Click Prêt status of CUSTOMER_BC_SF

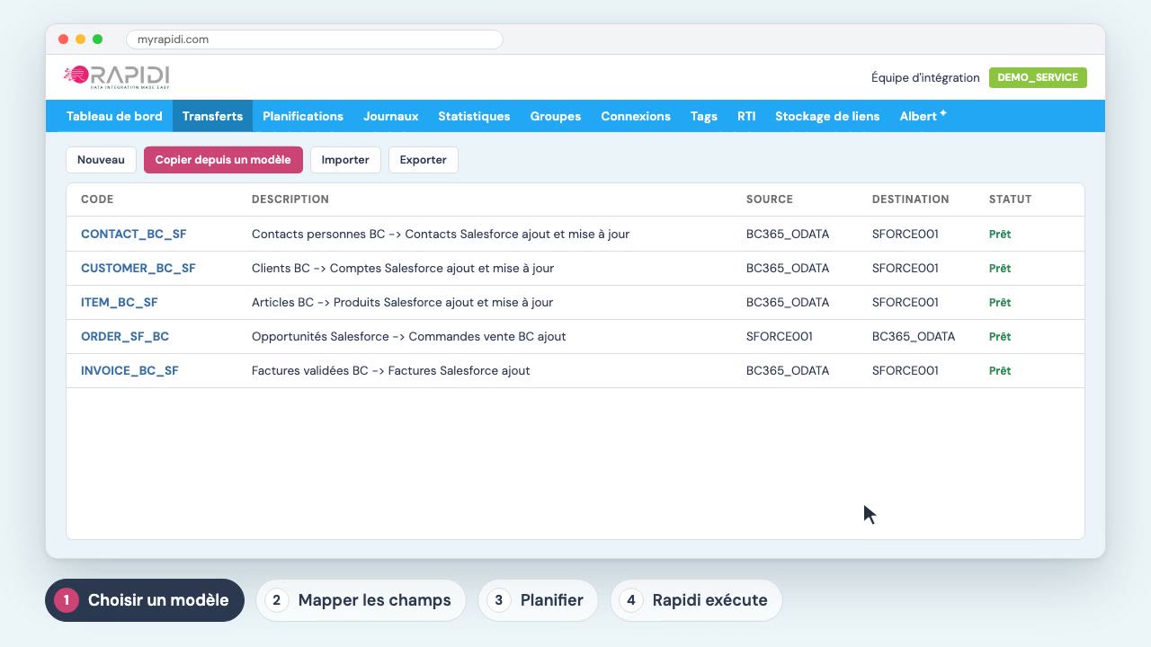(x=1000, y=268)
